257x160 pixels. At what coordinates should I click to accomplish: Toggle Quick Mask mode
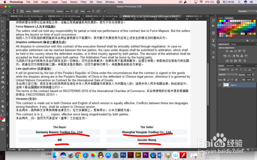[3, 125]
